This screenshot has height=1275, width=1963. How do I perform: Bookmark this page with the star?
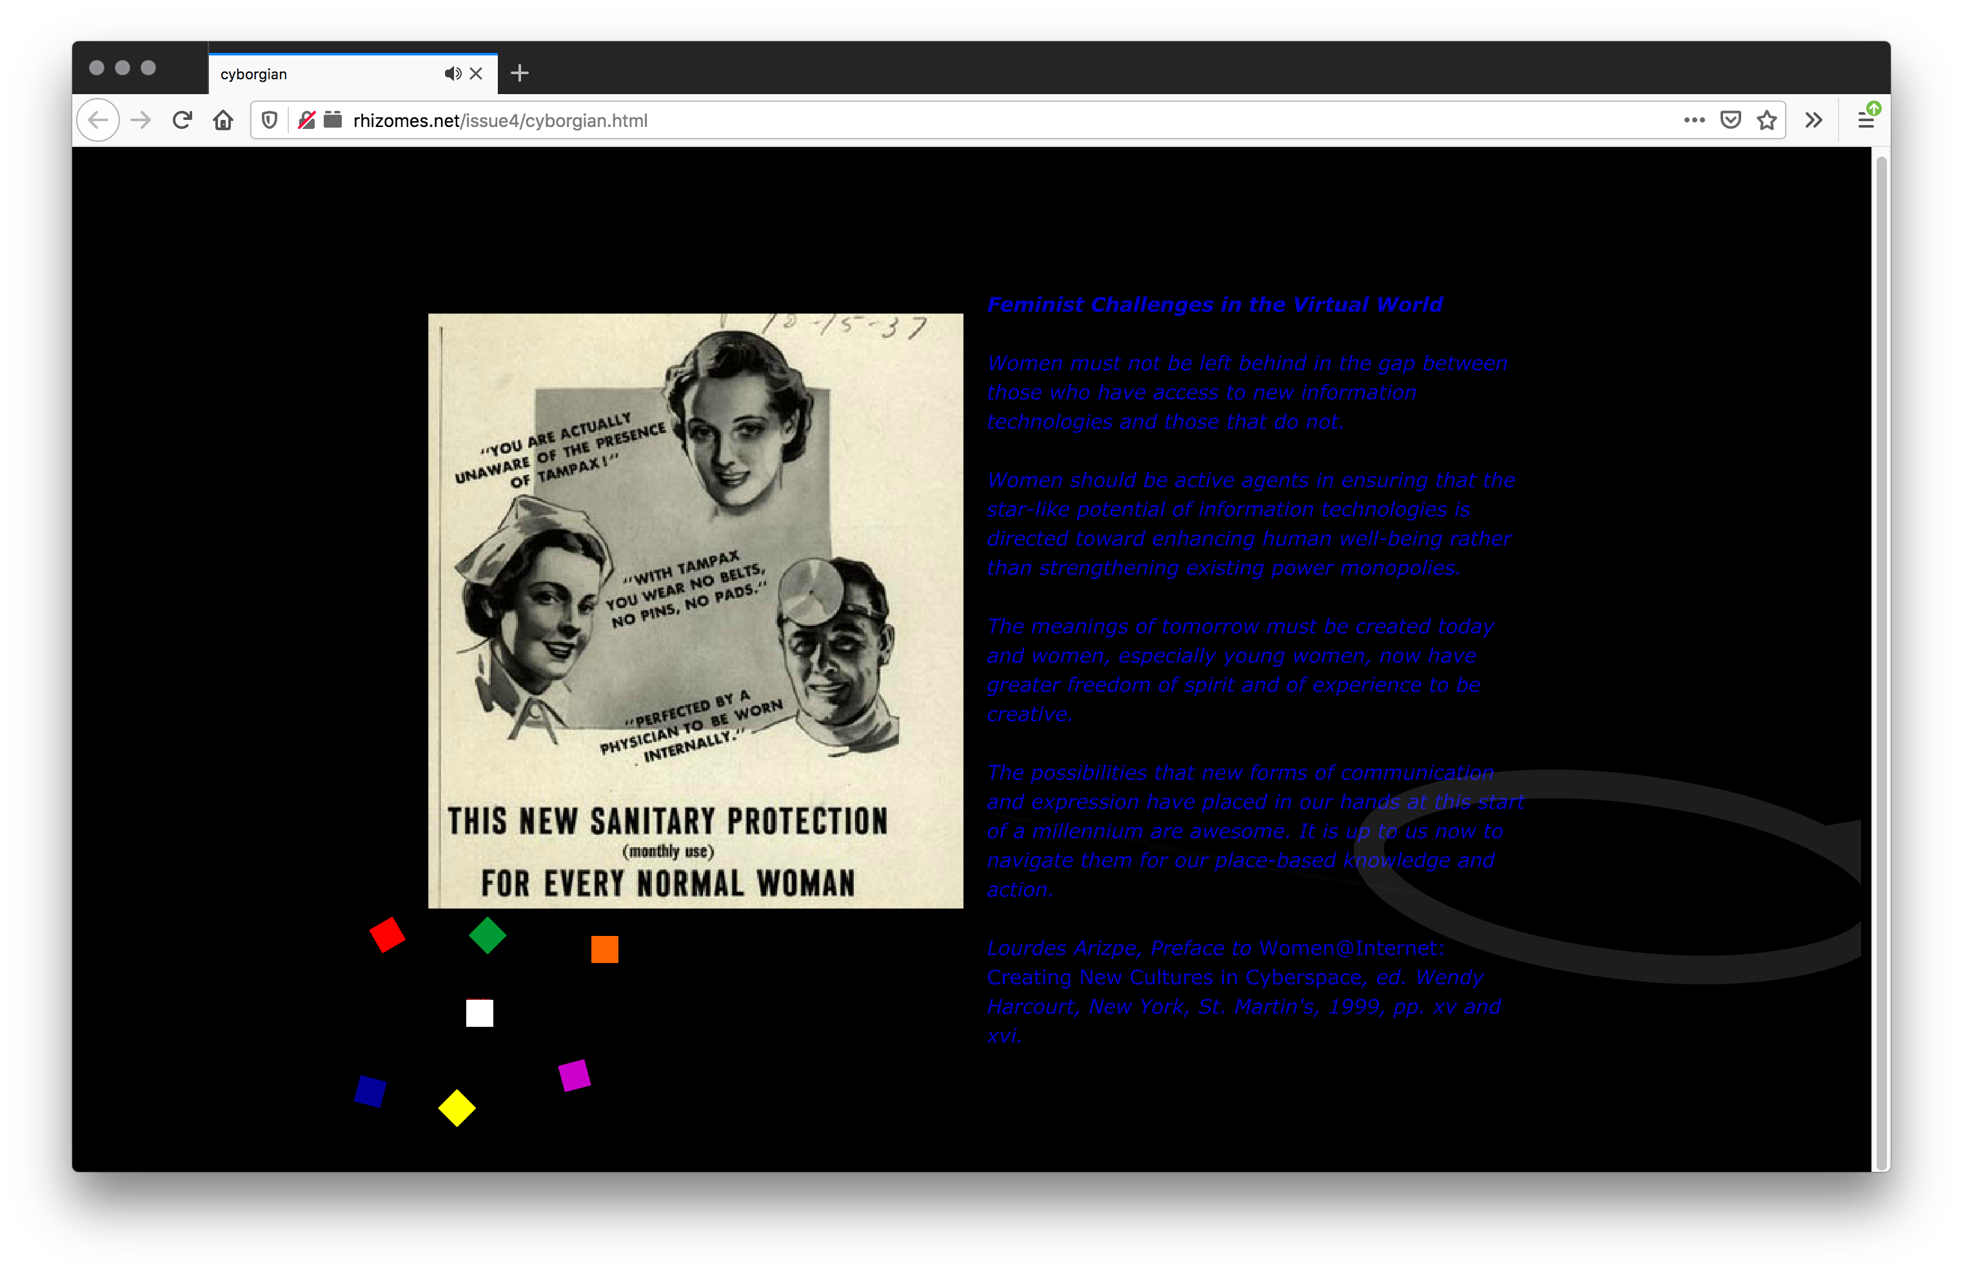pyautogui.click(x=1767, y=121)
